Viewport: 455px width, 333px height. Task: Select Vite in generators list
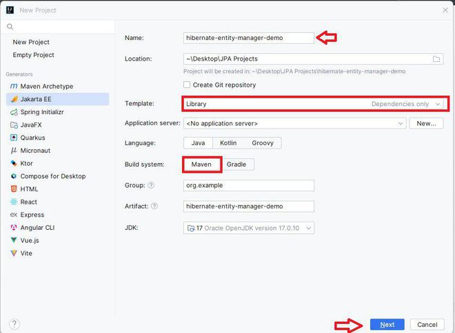click(x=58, y=253)
